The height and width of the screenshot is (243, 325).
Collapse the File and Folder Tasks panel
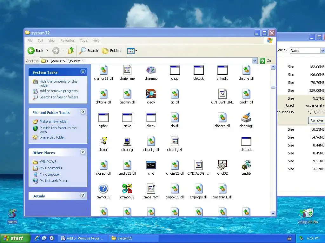tap(83, 112)
